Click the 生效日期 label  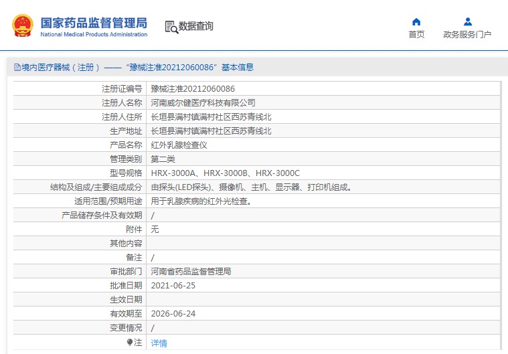[126, 300]
